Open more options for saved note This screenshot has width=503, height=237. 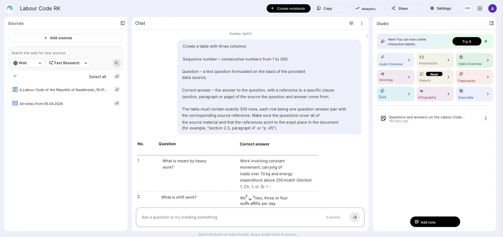click(486, 118)
